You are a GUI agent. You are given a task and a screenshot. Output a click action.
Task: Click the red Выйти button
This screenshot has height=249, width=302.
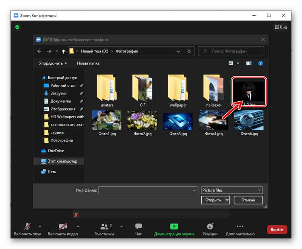[x=277, y=229]
